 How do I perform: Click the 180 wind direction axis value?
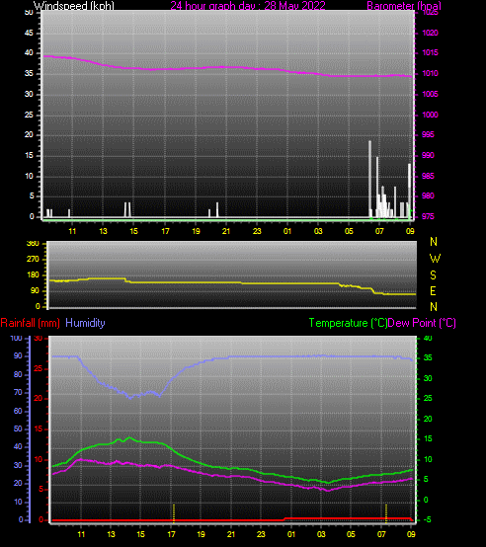click(34, 275)
